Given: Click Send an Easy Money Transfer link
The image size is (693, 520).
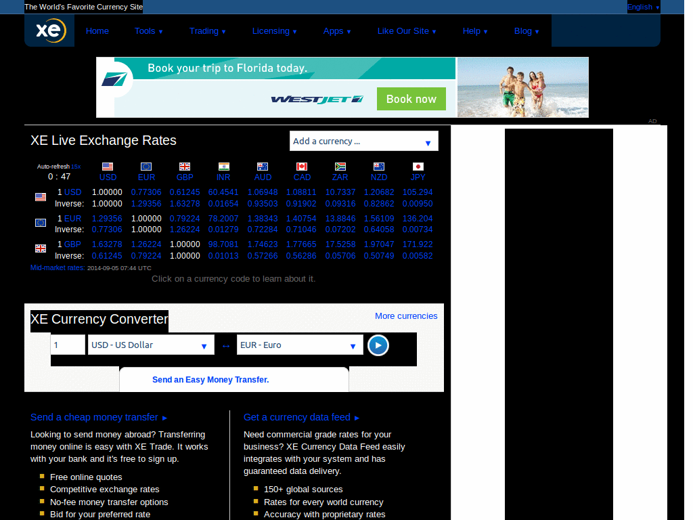Looking at the screenshot, I should tap(210, 379).
